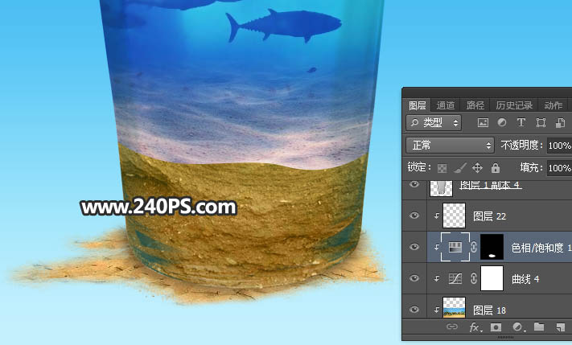
Task: Click clipping mask arrow on 曲线 4
Action: pyautogui.click(x=436, y=278)
